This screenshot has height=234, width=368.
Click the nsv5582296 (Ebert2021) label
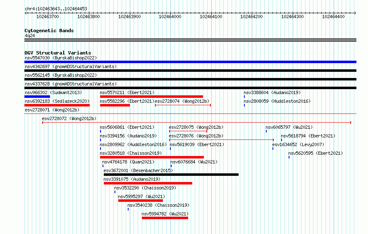[127, 101]
